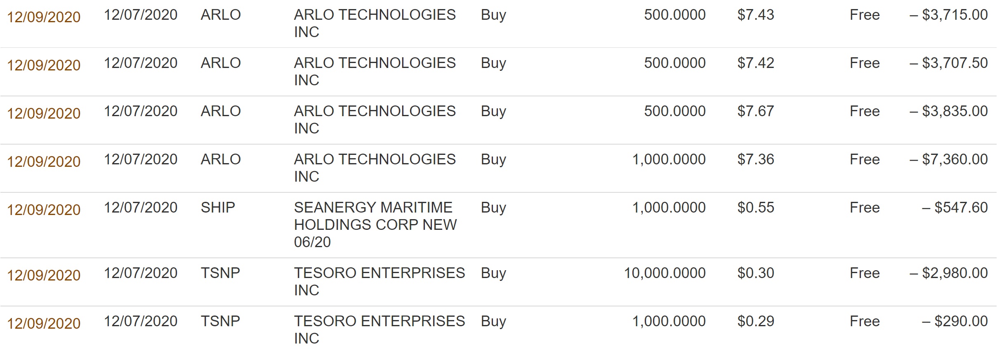This screenshot has width=1002, height=353.
Task: Open the 12/09/2020 link for $7.42 ARLO buy
Action: [x=44, y=65]
